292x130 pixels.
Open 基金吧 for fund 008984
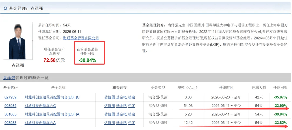(121, 106)
